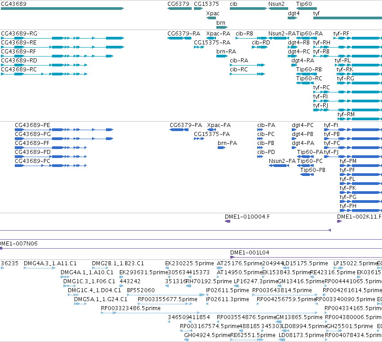Click EST EK230225.5prime
Screen dimensions: 382x342
(x=167, y=268)
